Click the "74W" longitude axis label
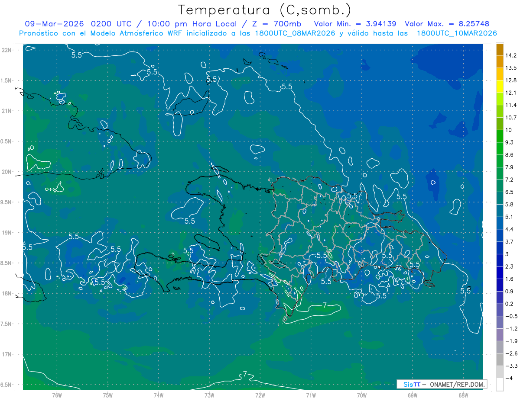Image resolution: width=520 pixels, height=401 pixels. pyautogui.click(x=159, y=395)
